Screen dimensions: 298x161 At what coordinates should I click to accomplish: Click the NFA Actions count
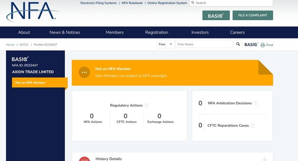92,116
